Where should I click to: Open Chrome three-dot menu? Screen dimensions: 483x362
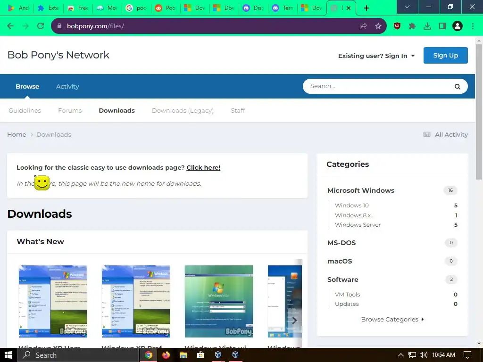[x=473, y=26]
